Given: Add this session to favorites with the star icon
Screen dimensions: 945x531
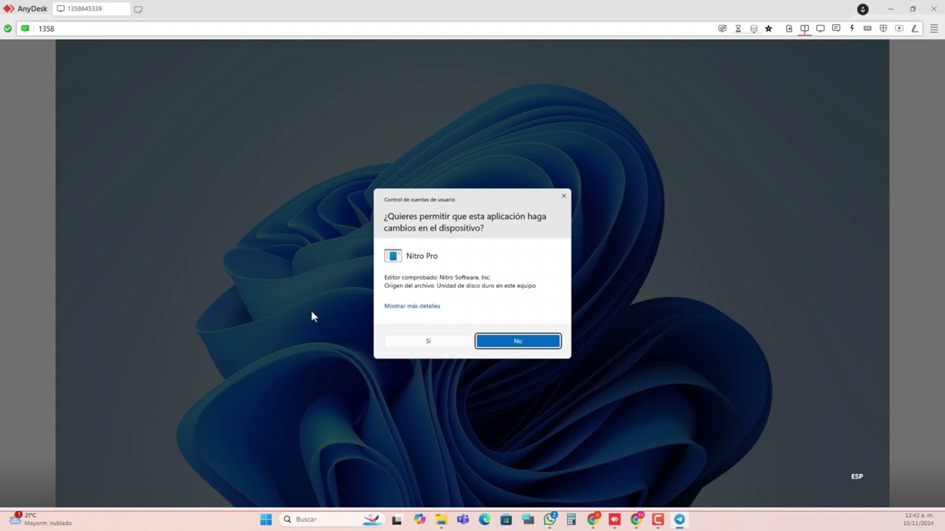Looking at the screenshot, I should [769, 29].
